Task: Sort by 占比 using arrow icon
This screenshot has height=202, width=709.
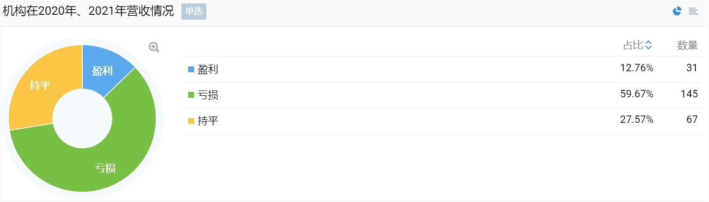Action: tap(648, 45)
